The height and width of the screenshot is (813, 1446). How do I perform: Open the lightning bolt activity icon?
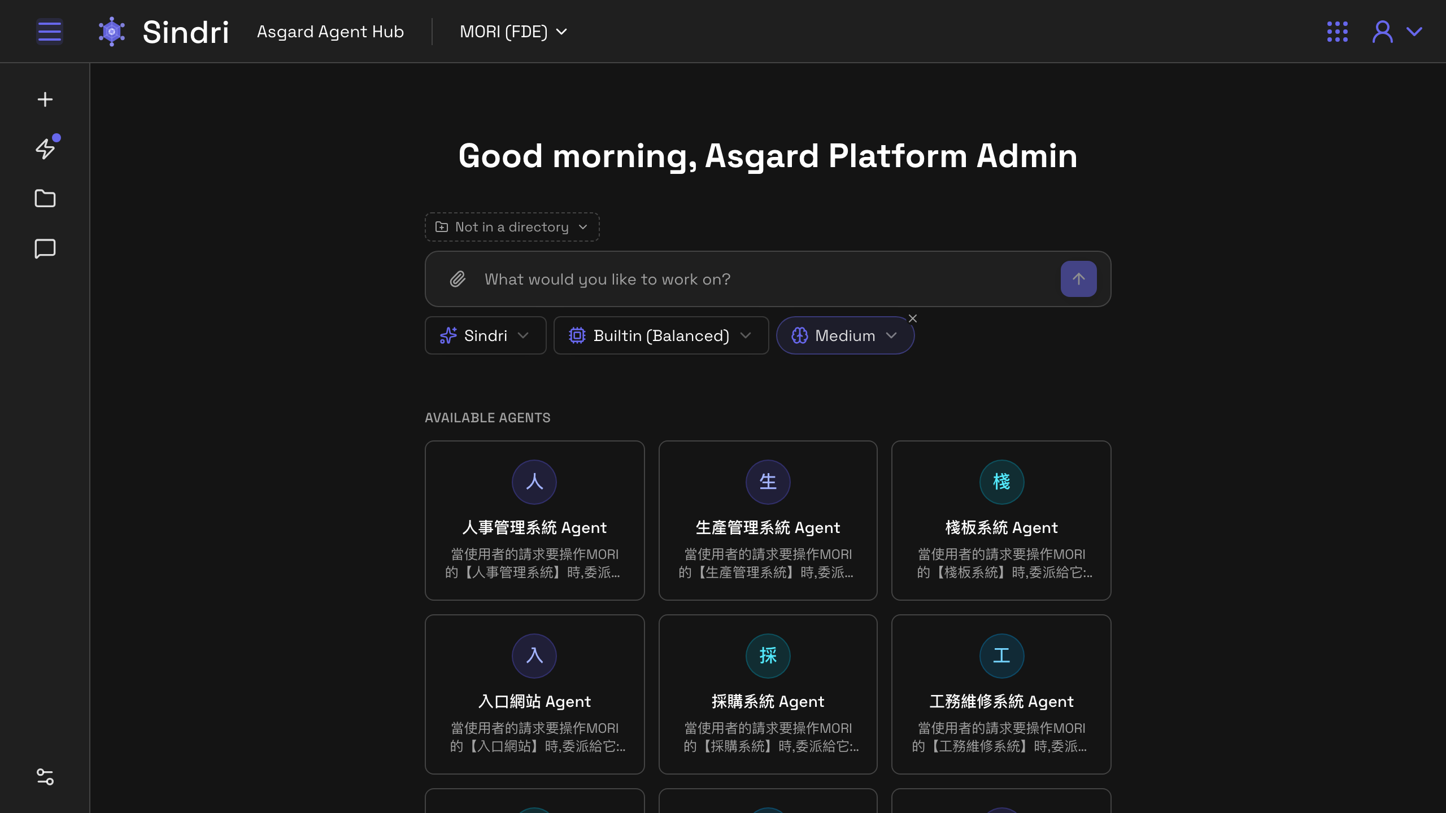point(45,148)
